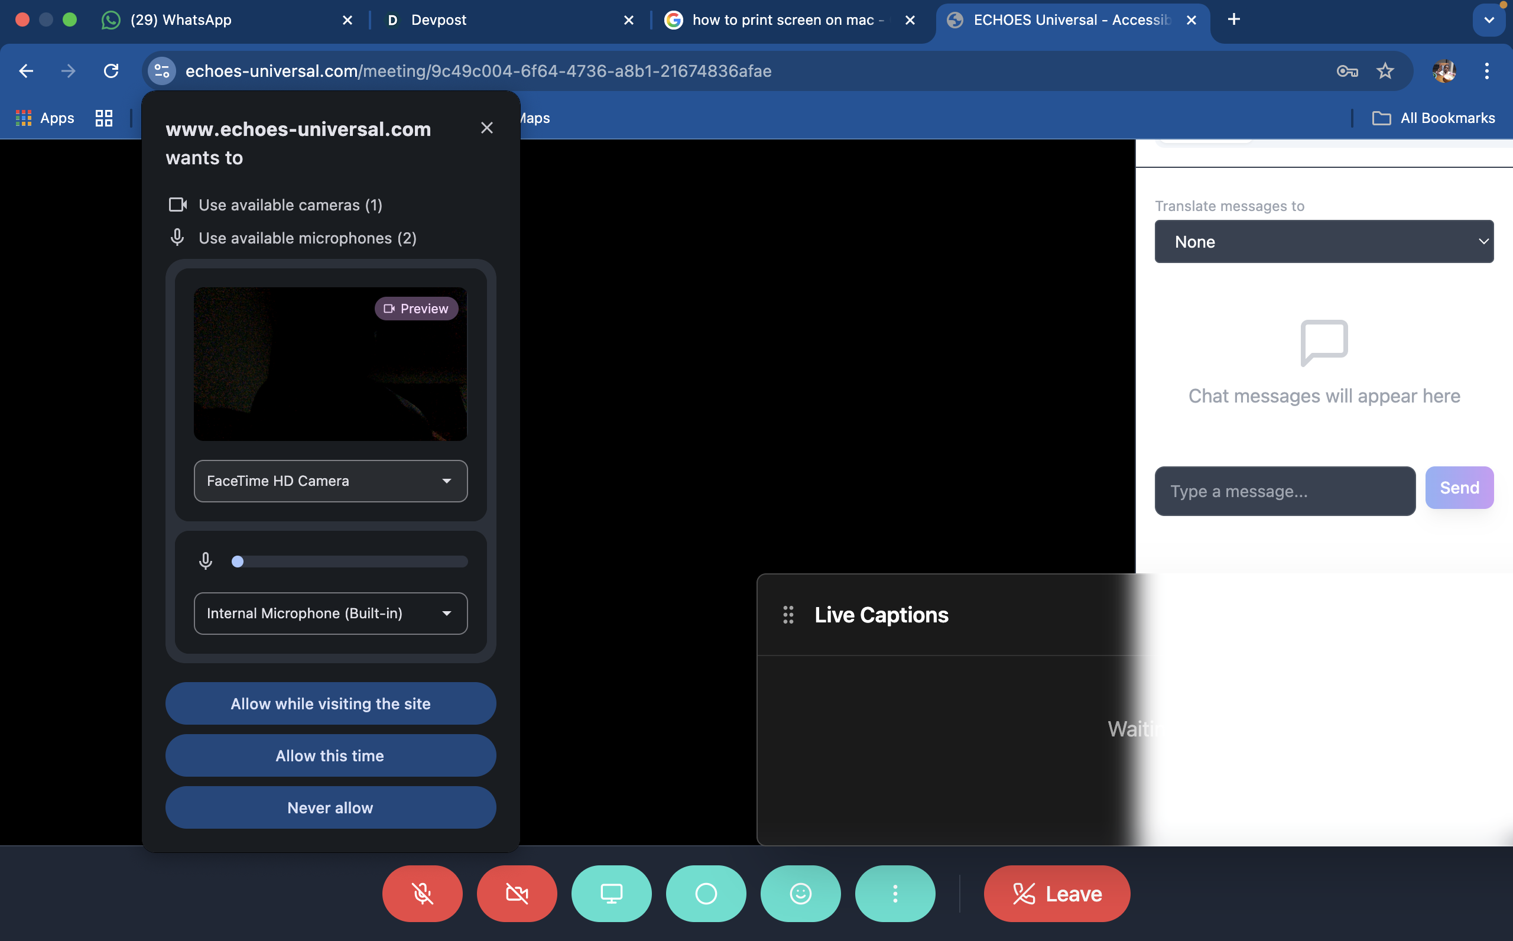Viewport: 1513px width, 941px height.
Task: Click the password key icon in address bar
Action: (x=1347, y=71)
